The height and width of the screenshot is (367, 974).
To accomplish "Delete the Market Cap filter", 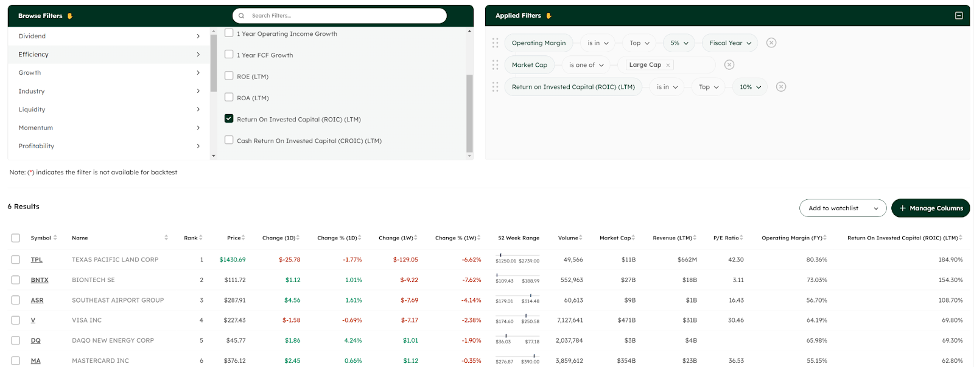I will (729, 65).
